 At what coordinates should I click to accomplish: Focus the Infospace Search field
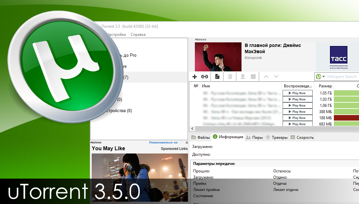[x=342, y=77]
